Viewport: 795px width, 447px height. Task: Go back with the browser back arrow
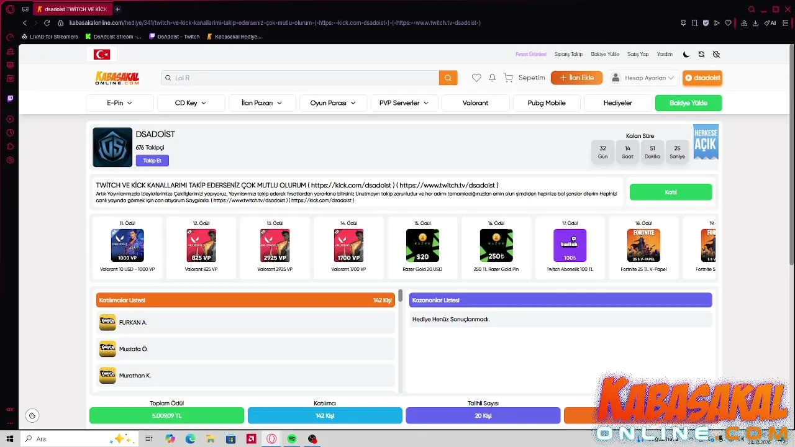pyautogui.click(x=25, y=23)
